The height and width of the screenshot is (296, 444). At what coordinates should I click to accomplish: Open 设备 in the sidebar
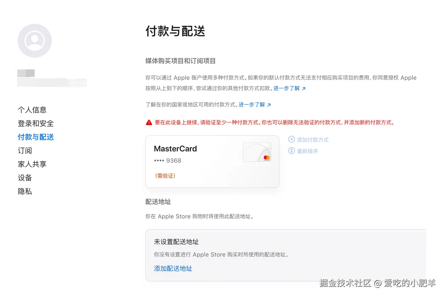coord(25,178)
